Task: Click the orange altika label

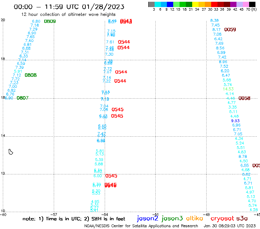Action: click(194, 218)
